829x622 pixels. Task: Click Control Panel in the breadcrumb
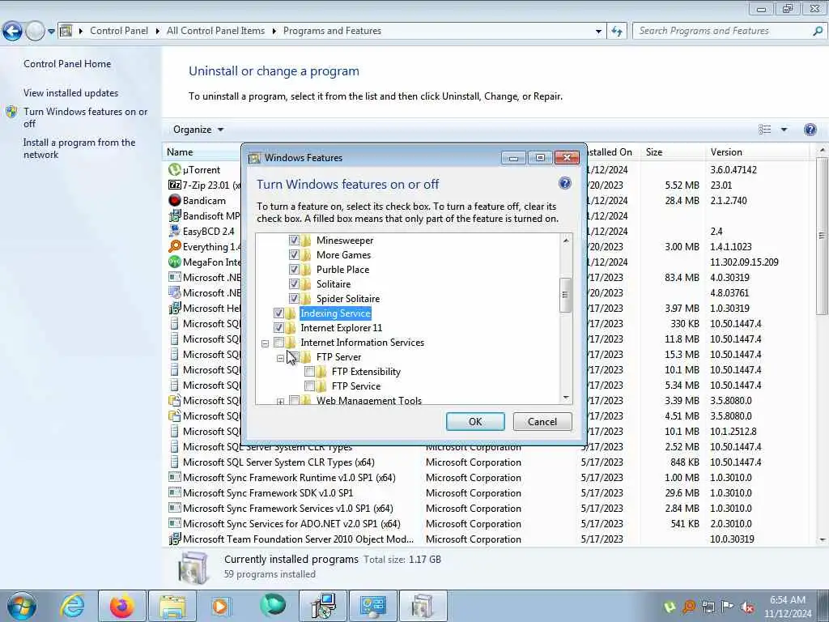point(119,31)
